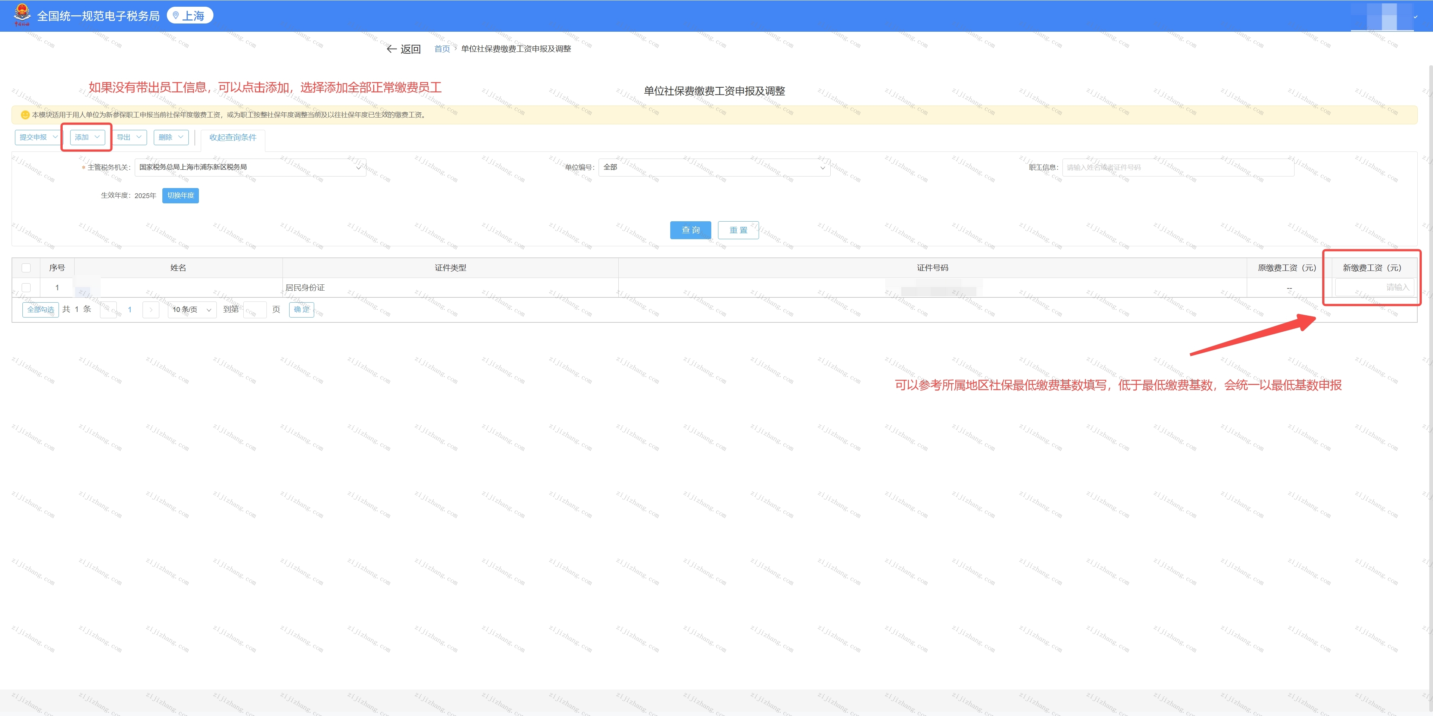Open the 导出 dropdown button
The height and width of the screenshot is (716, 1433).
point(129,137)
